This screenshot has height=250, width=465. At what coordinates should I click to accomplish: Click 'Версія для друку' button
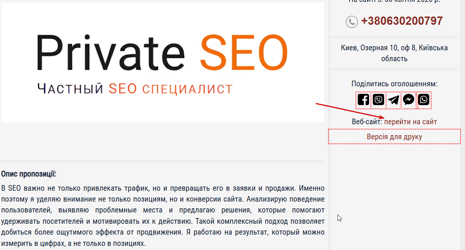pos(394,136)
